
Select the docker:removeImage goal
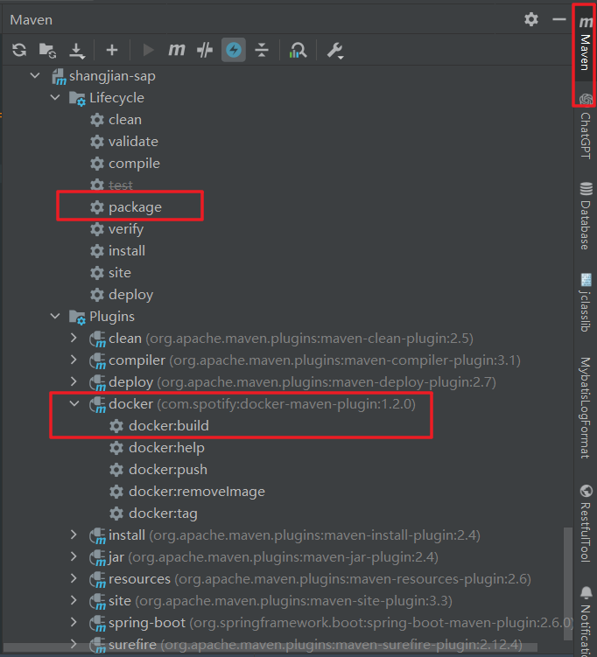tap(197, 492)
